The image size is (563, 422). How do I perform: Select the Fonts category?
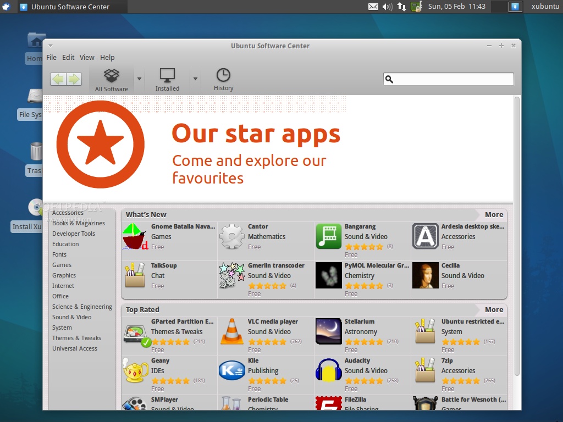coord(59,254)
